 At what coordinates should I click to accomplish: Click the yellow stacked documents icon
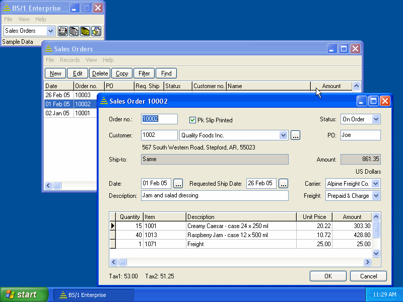point(85,31)
